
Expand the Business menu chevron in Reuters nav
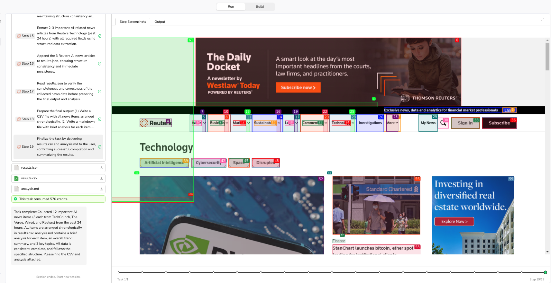[227, 123]
